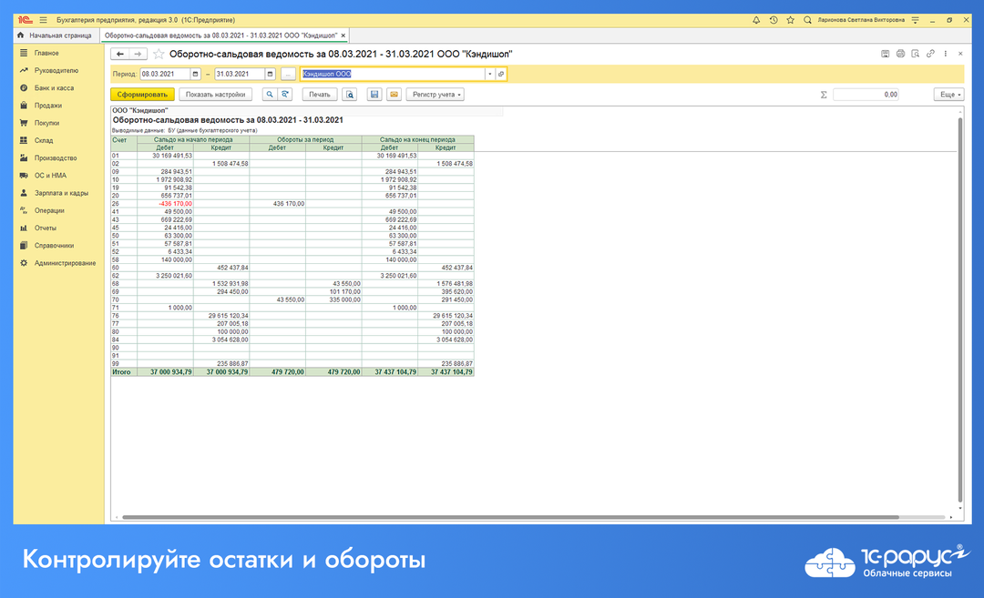This screenshot has height=598, width=984.
Task: Send report by email via envelope icon
Action: point(395,94)
